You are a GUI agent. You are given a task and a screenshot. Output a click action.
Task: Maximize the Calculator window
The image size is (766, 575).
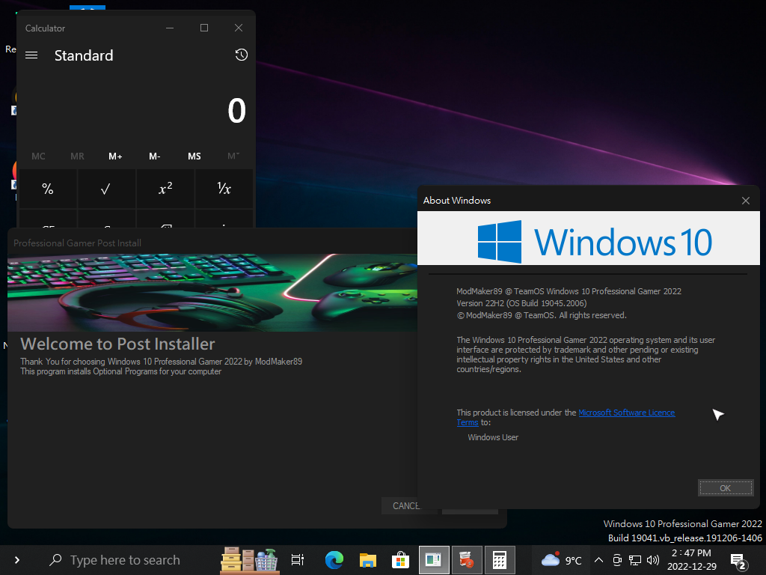204,28
